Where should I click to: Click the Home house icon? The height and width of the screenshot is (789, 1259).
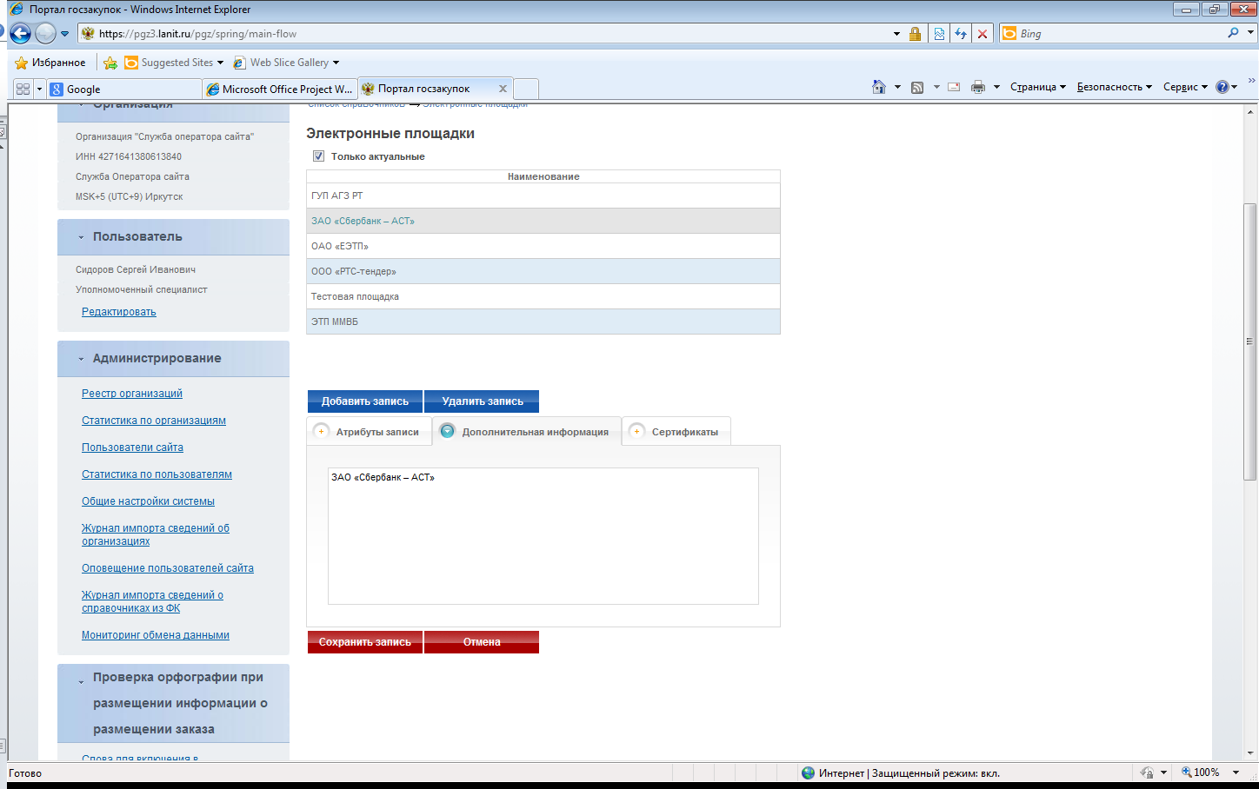click(879, 87)
